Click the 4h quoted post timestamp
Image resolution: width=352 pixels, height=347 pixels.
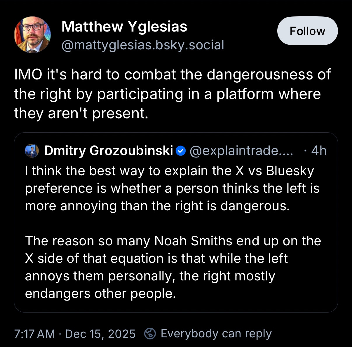(x=319, y=151)
